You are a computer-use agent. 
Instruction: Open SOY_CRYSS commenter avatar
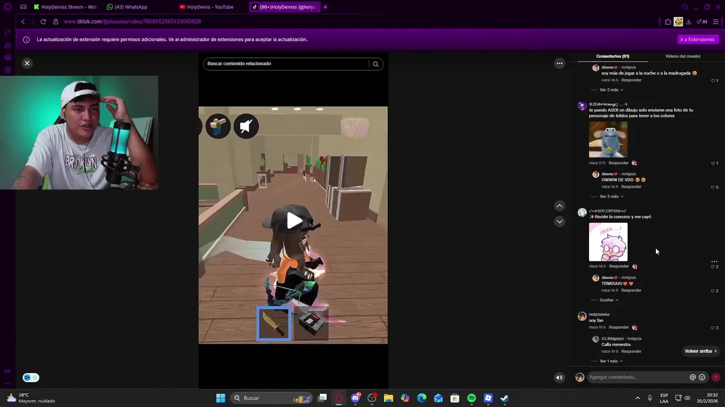582,213
